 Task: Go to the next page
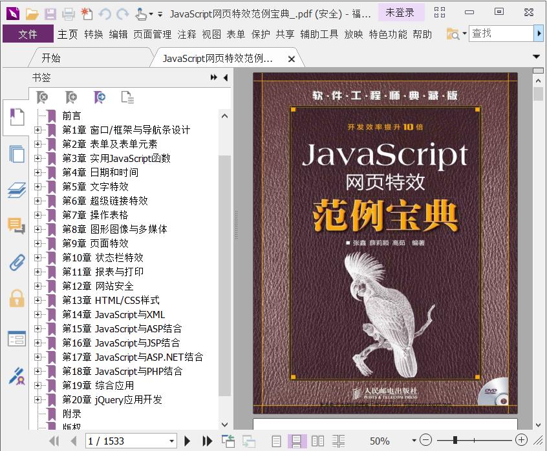(188, 441)
